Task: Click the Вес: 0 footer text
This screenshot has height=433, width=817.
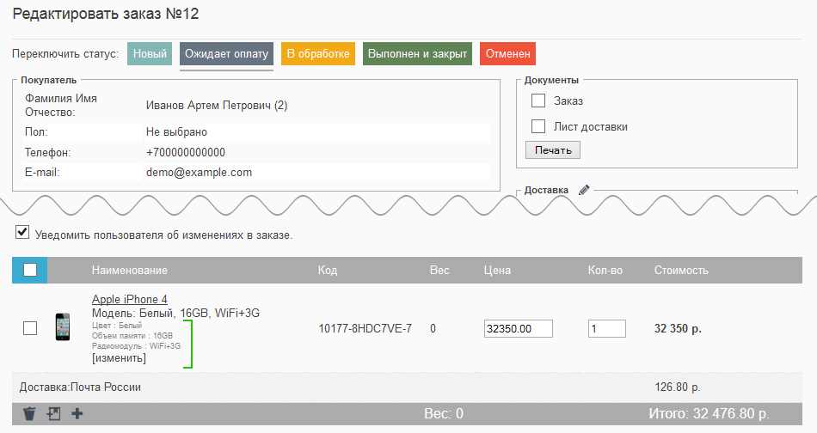Action: (x=444, y=414)
